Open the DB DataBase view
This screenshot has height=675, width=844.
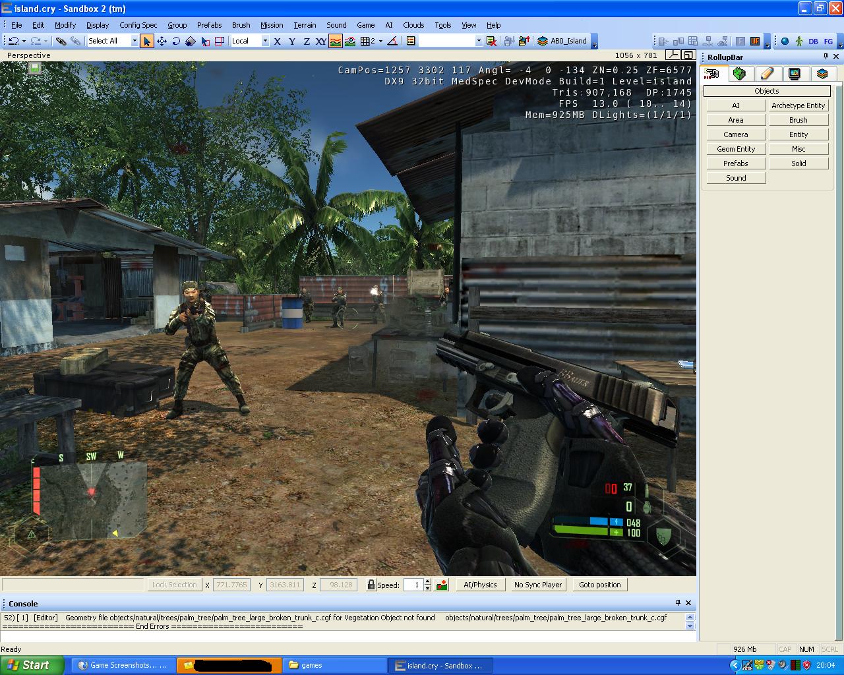click(813, 41)
